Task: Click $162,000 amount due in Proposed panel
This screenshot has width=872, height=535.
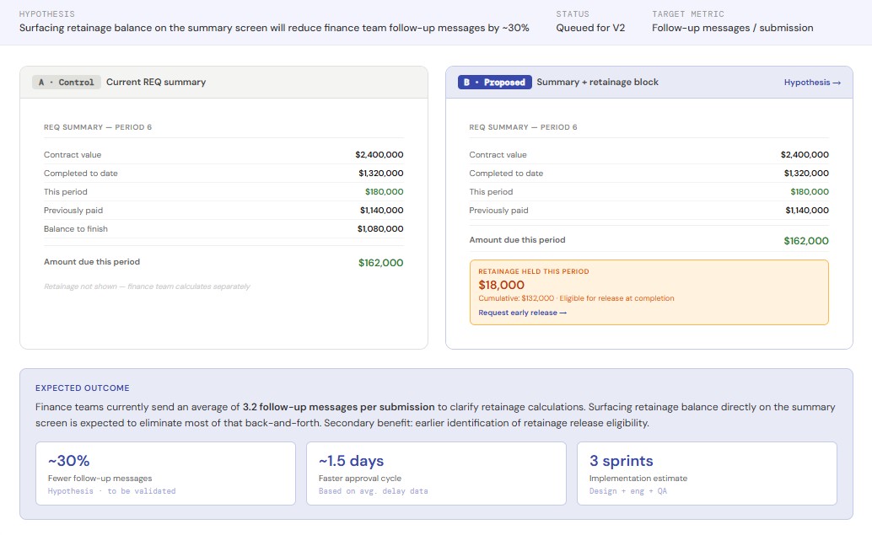Action: coord(805,241)
